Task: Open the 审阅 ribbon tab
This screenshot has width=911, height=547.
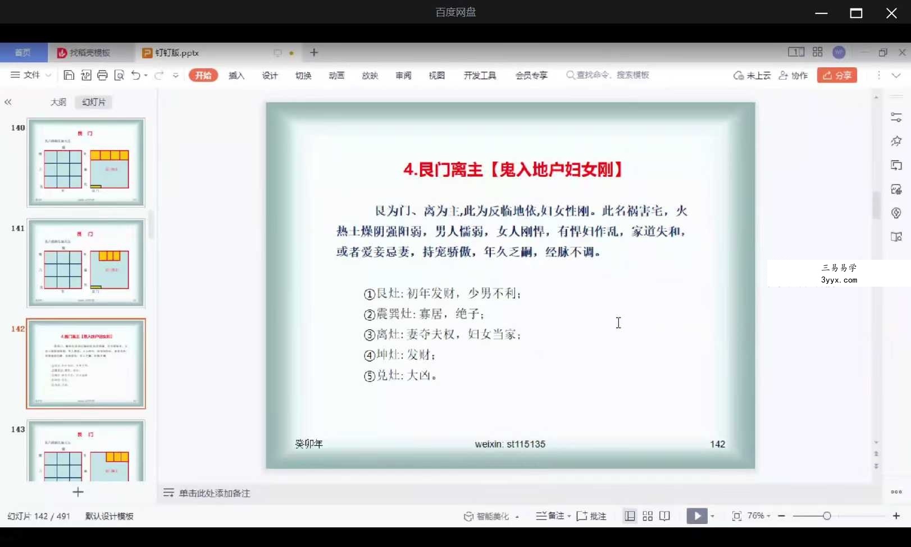Action: [403, 75]
